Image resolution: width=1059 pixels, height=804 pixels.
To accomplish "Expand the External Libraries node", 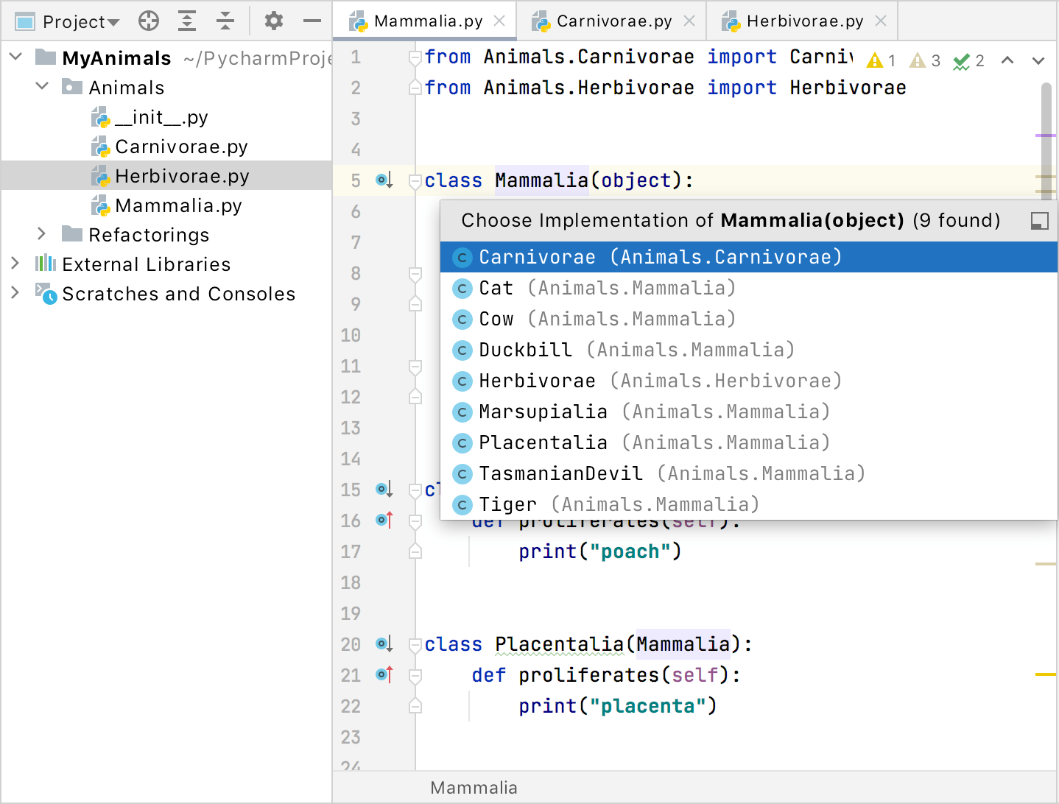I will point(15,264).
